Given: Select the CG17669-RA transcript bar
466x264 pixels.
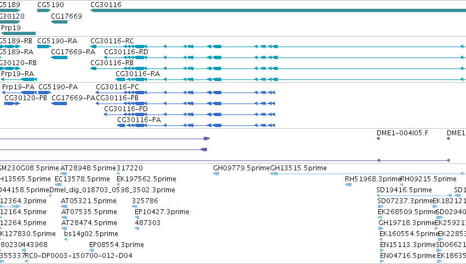Looking at the screenshot, I should [59, 58].
